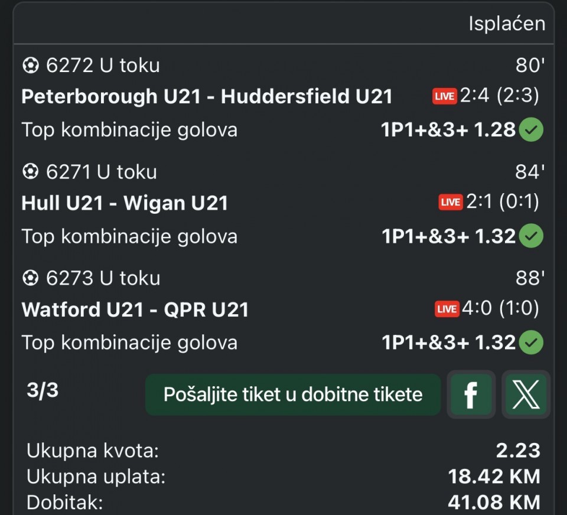This screenshot has width=567, height=515.
Task: Click LIVE badge for Watford match
Action: click(447, 309)
